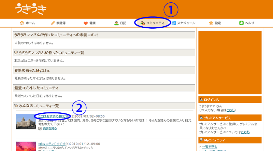Click the Myコミュニティからリンクできるかチェック description
This screenshot has width=273, height=151.
tap(66, 148)
